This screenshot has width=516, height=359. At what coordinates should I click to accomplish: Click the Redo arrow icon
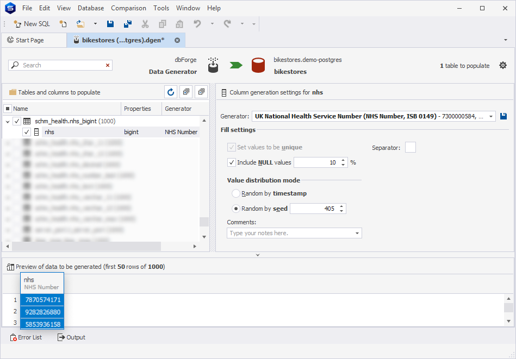click(x=227, y=24)
